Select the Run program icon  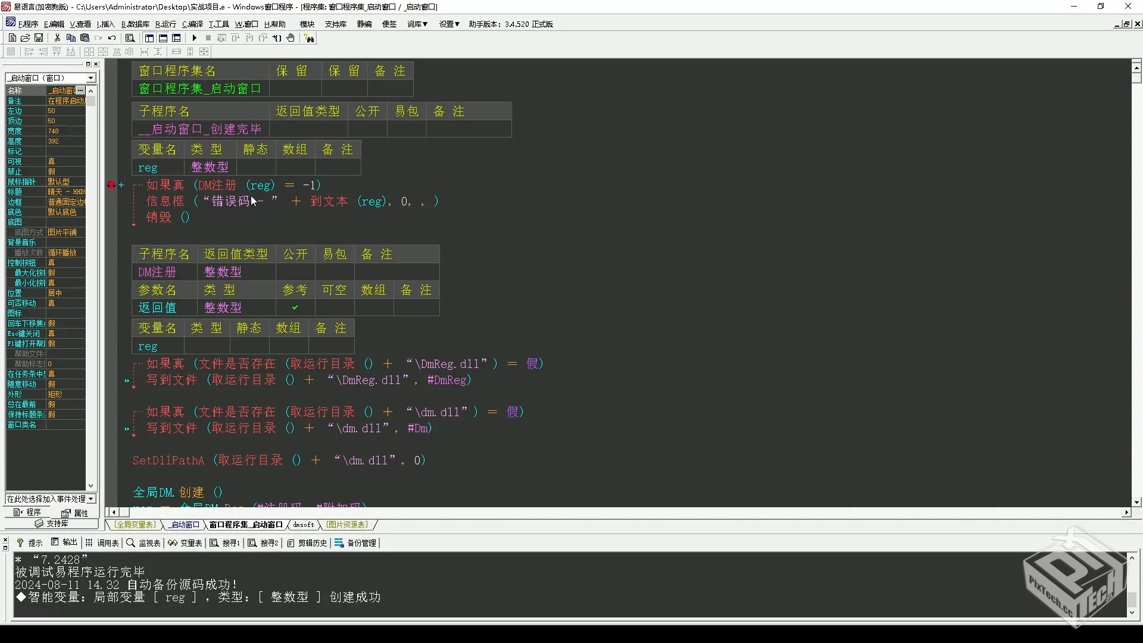(x=195, y=38)
